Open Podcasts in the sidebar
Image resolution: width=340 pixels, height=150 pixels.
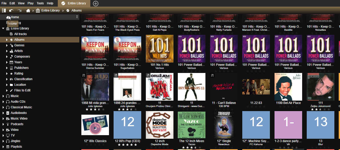(17, 124)
